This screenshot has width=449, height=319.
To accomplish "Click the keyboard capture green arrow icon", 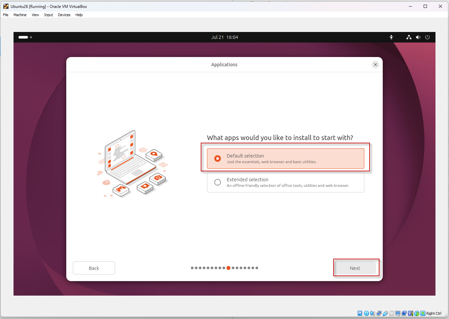I will point(423,313).
